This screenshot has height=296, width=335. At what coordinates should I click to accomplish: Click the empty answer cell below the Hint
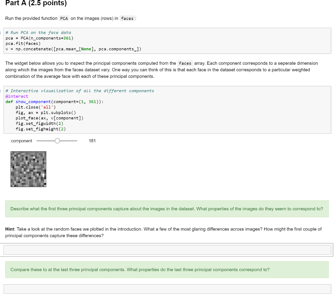[x=167, y=250]
